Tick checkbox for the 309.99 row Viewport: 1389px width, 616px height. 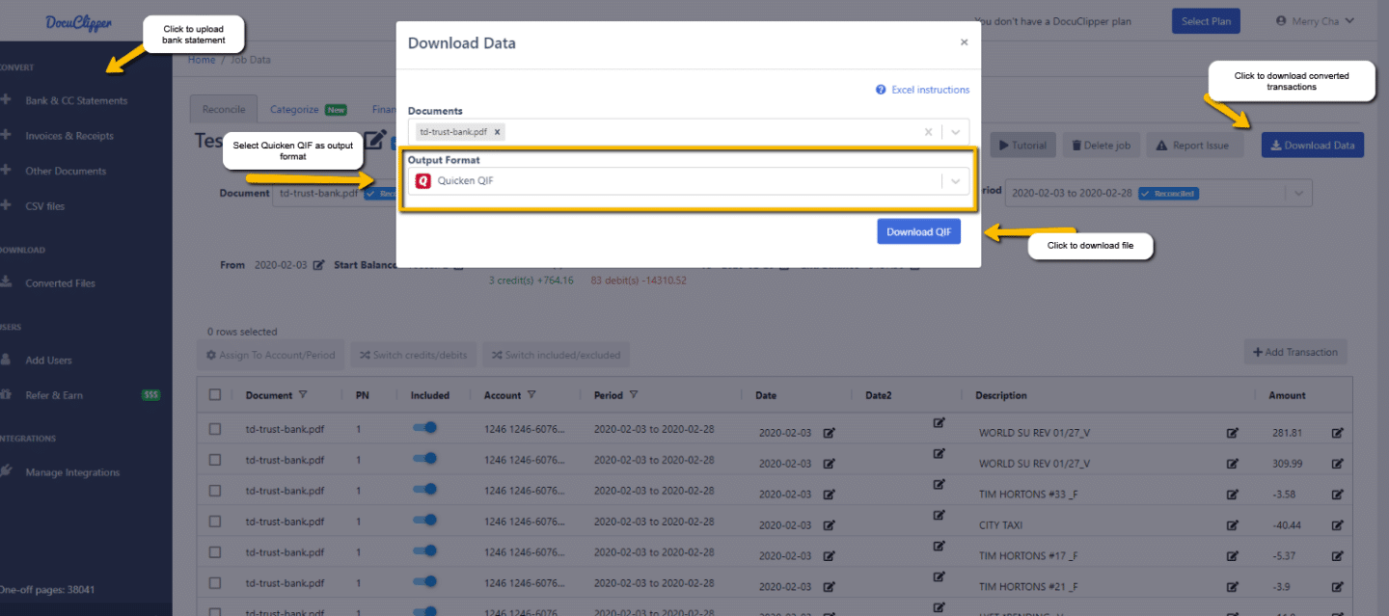[x=215, y=460]
